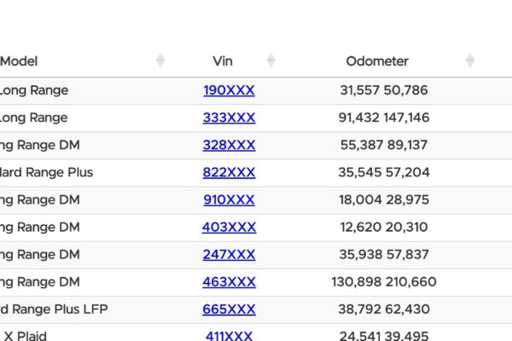Follow the 665XXX VIN link
Viewport: 512px width, 341px height.
229,309
